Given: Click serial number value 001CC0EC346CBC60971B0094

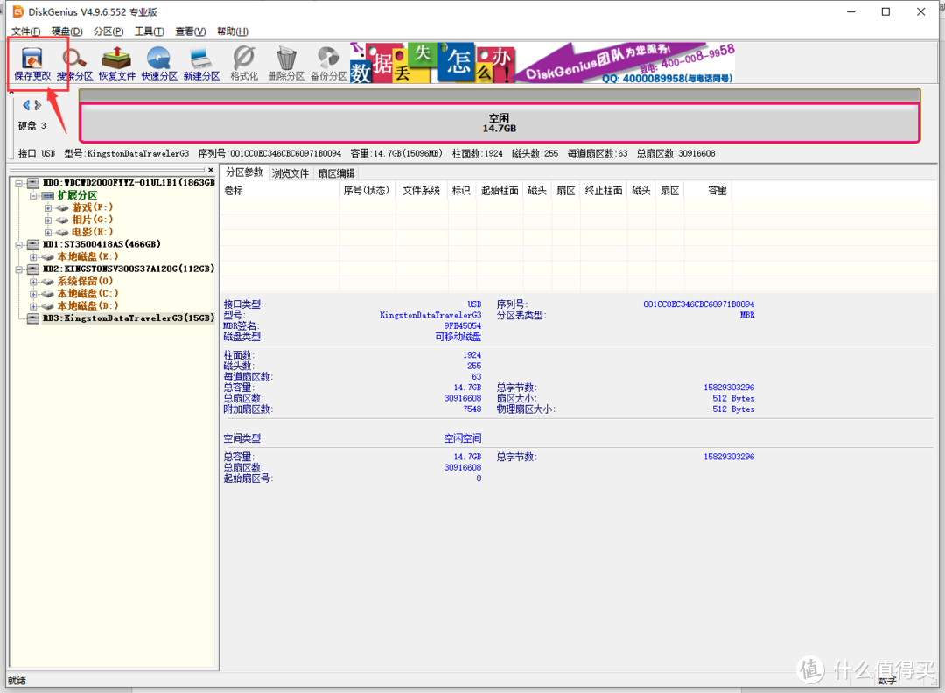Looking at the screenshot, I should 698,304.
